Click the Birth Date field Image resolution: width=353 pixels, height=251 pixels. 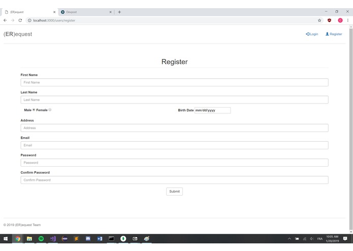click(x=212, y=110)
